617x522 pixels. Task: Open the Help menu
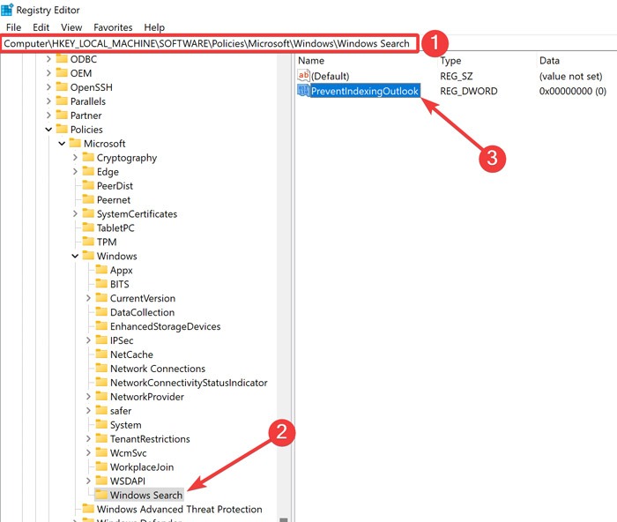(x=154, y=27)
